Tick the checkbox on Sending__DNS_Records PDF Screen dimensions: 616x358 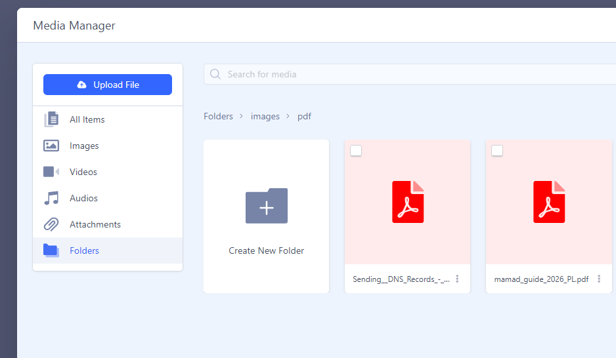[356, 151]
